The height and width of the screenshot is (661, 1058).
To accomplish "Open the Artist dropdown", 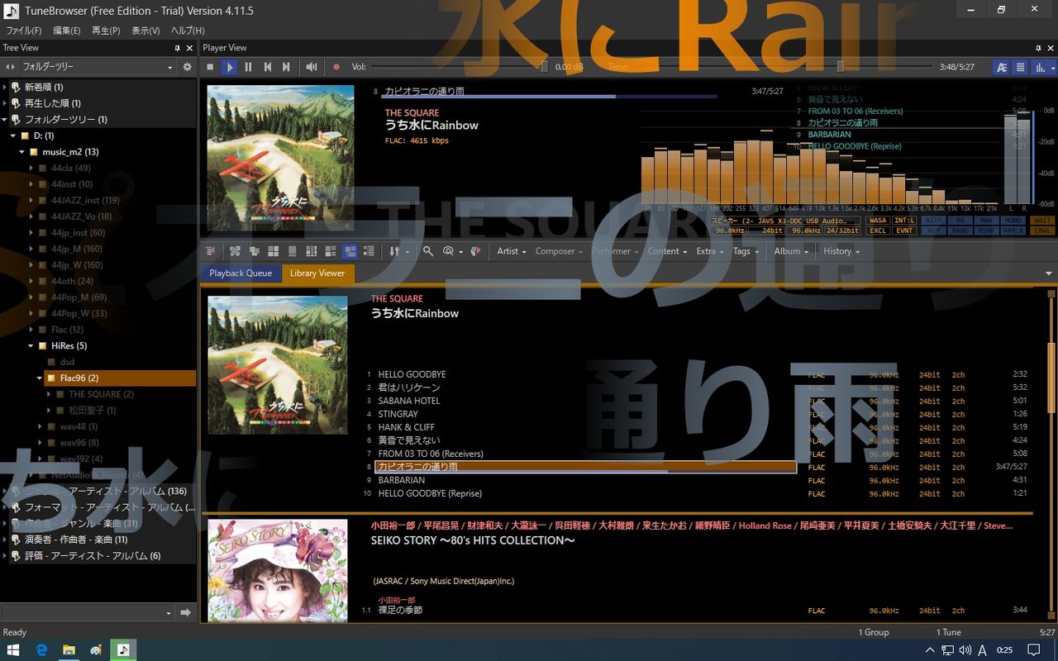I will click(512, 251).
